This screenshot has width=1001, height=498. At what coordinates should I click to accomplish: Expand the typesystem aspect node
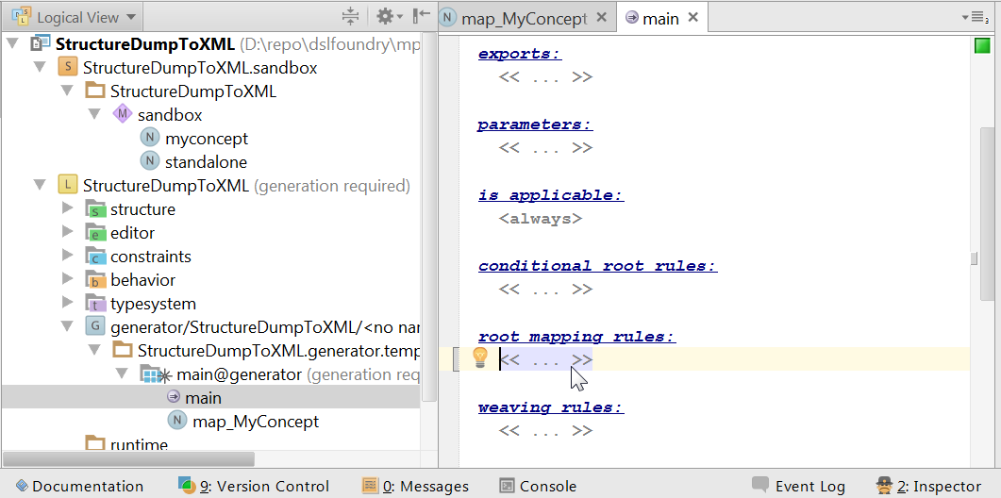pyautogui.click(x=67, y=304)
